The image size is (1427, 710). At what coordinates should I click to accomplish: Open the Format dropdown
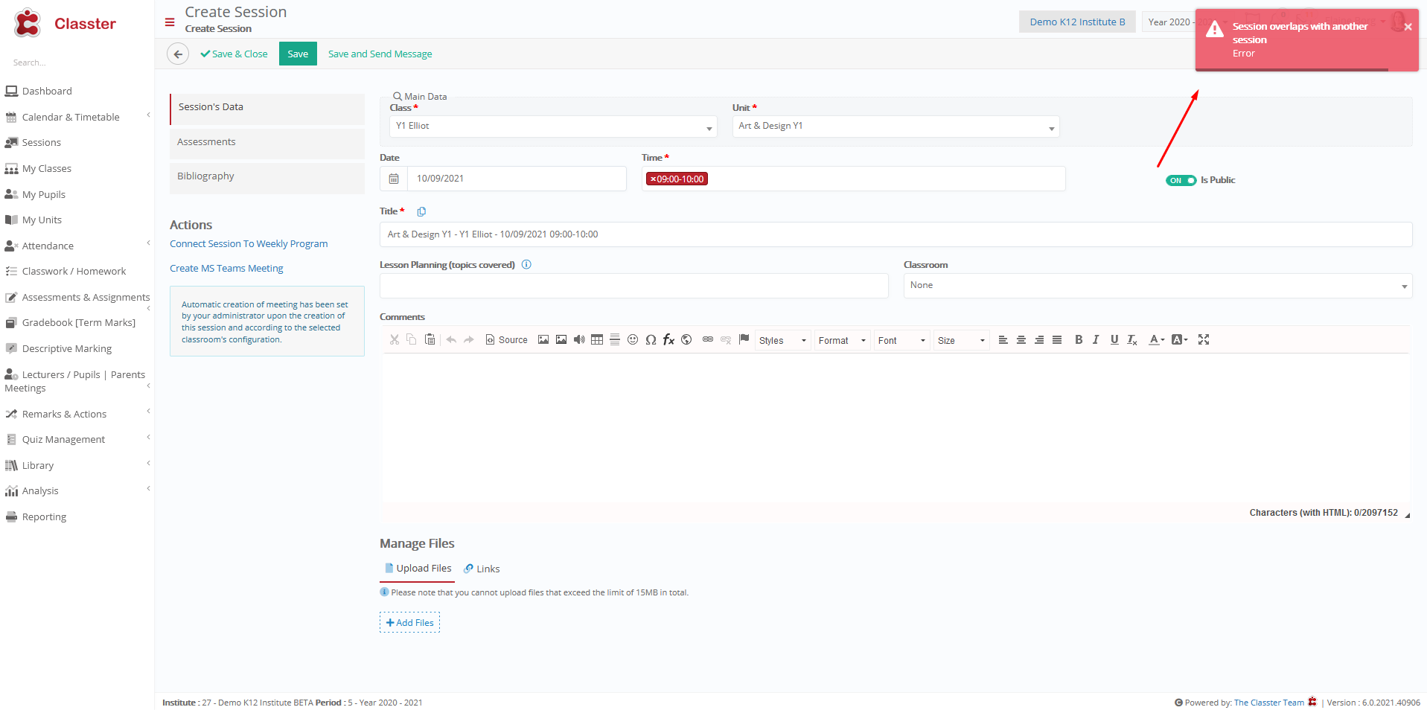coord(842,340)
